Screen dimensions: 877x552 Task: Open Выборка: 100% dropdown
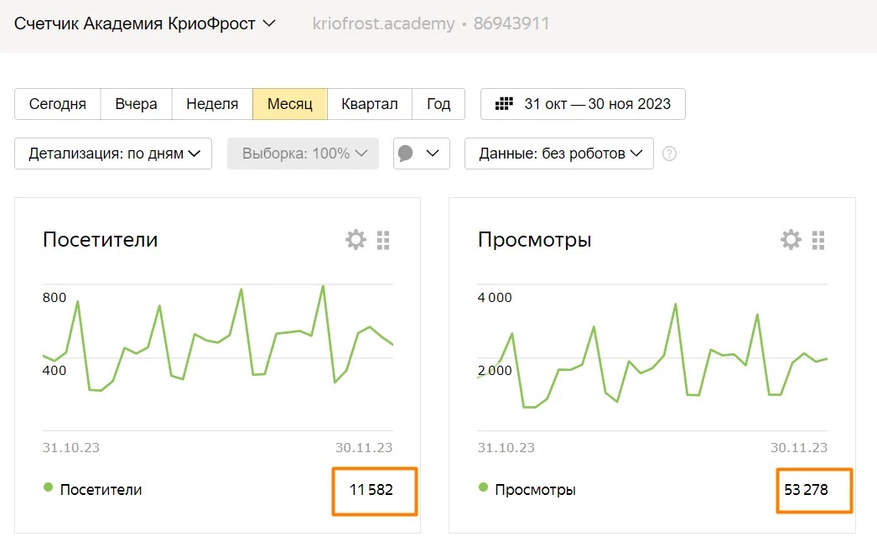(x=304, y=154)
